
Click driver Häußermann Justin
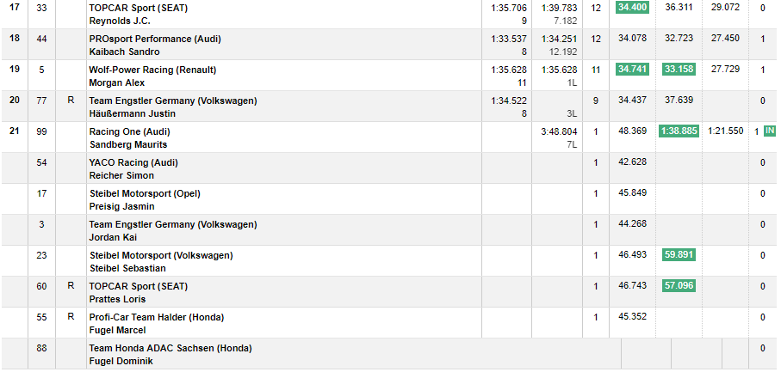(x=132, y=113)
